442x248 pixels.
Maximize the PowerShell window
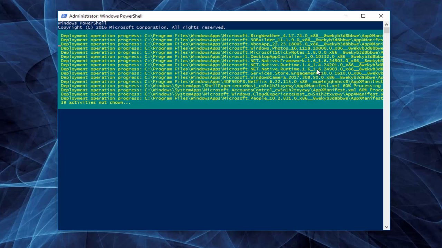click(x=363, y=16)
